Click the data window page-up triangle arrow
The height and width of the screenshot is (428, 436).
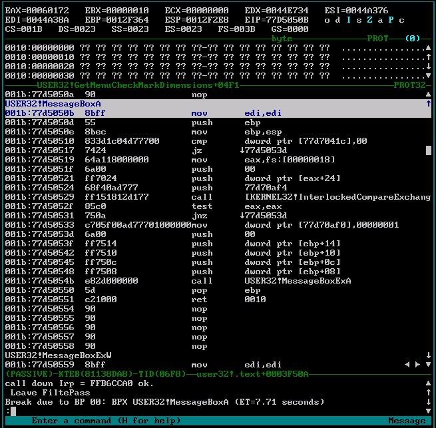pos(428,48)
